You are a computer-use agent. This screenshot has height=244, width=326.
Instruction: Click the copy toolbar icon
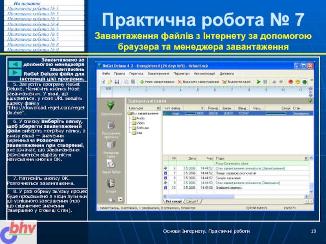coord(126,82)
